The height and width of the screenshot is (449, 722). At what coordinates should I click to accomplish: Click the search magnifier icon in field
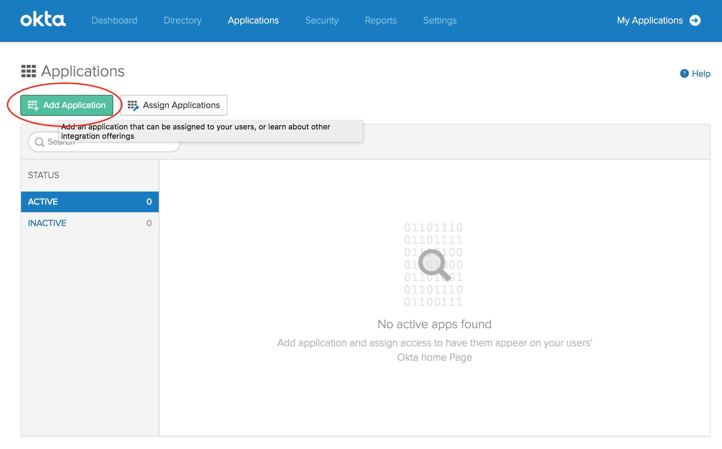40,142
